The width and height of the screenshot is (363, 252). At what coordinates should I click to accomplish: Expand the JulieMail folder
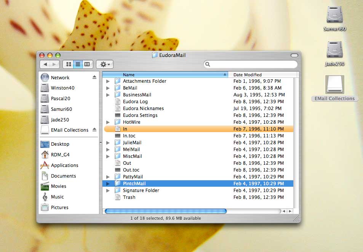point(108,143)
